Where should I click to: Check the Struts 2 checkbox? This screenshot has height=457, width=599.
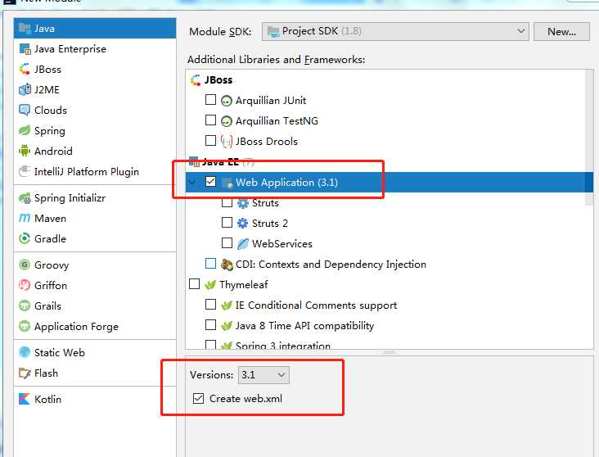[x=227, y=222]
